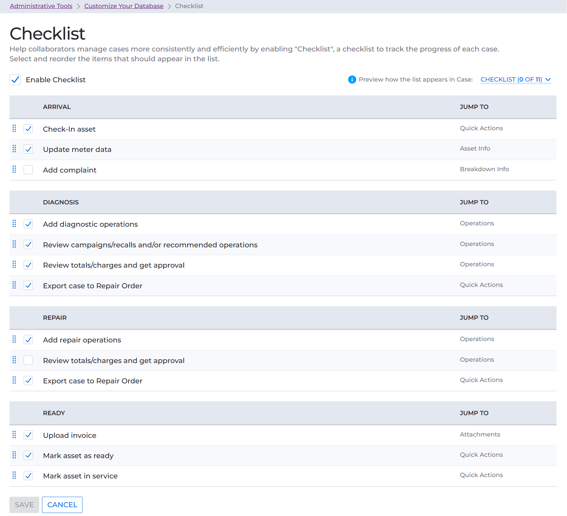Click drag handle beside Mark asset in service
Image resolution: width=567 pixels, height=516 pixels.
(14, 475)
